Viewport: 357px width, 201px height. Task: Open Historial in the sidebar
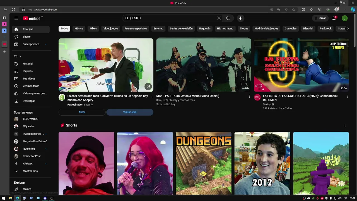[x=31, y=64]
